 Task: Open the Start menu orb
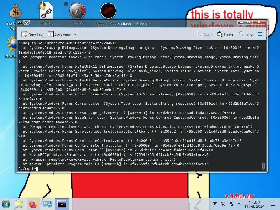(x=6, y=204)
